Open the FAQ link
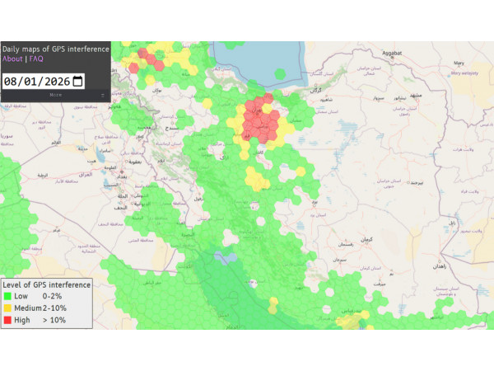The height and width of the screenshot is (371, 494). [x=36, y=59]
